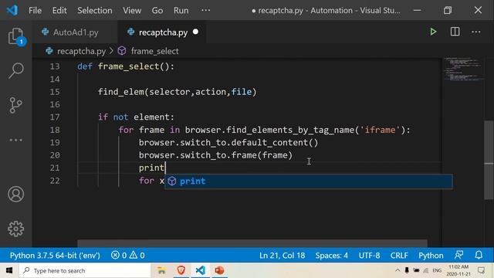Click line number 17 in gutter
Screen dimensions: 494x278
55,117
